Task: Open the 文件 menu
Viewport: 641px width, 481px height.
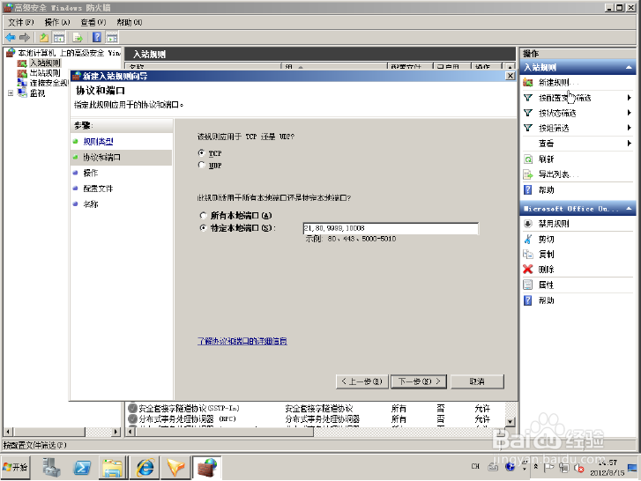Action: 21,22
